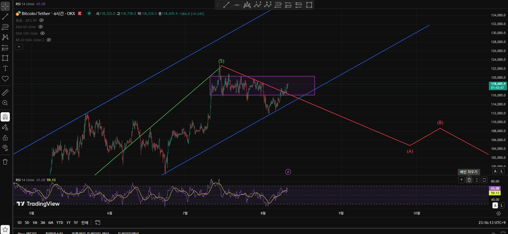Pick the Fib tool with descending dotted line
Screen dimensions: 508x234
tap(299, 5)
